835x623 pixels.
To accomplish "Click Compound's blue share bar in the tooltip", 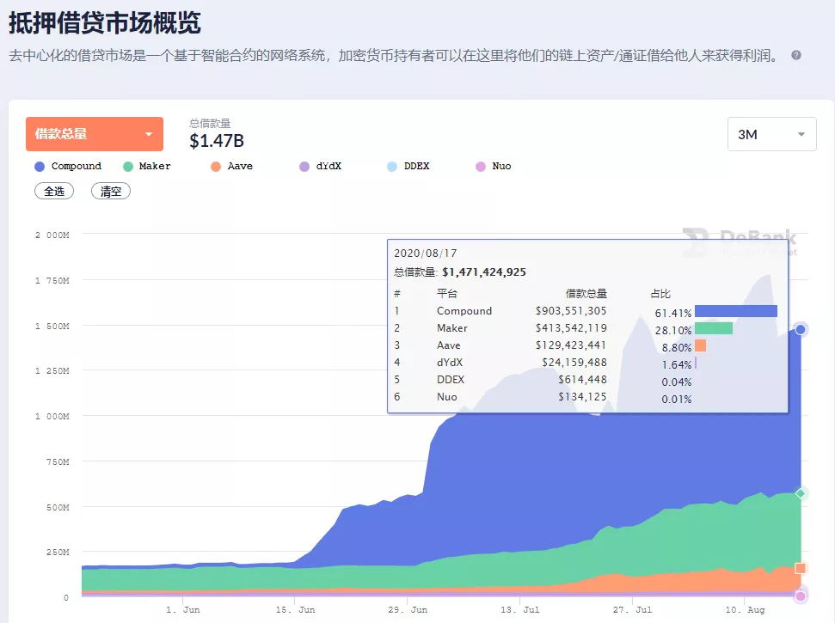I will [x=736, y=311].
